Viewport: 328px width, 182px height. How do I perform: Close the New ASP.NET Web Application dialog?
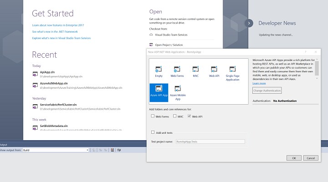click(x=316, y=52)
